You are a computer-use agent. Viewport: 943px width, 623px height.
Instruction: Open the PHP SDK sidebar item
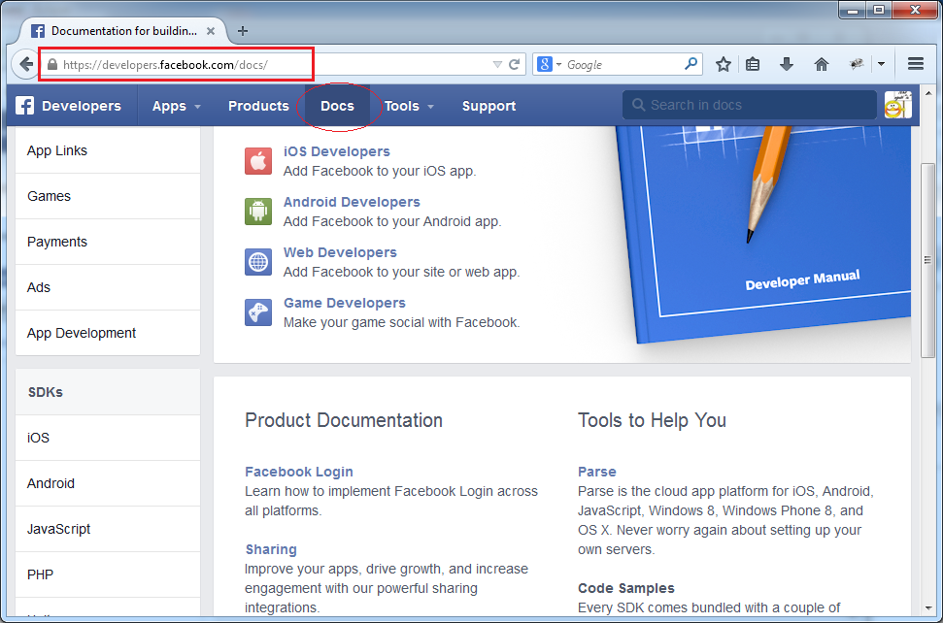tap(108, 574)
